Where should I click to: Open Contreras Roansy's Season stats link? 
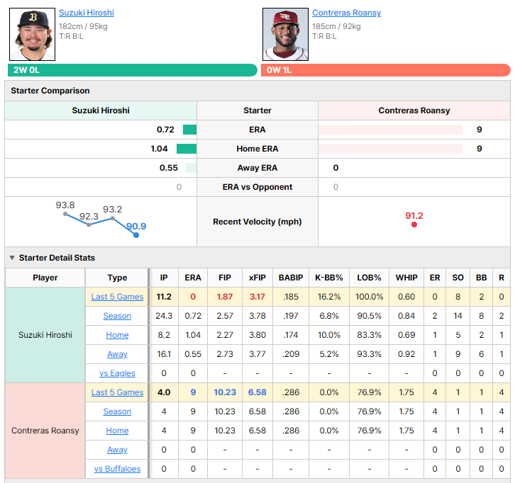117,411
